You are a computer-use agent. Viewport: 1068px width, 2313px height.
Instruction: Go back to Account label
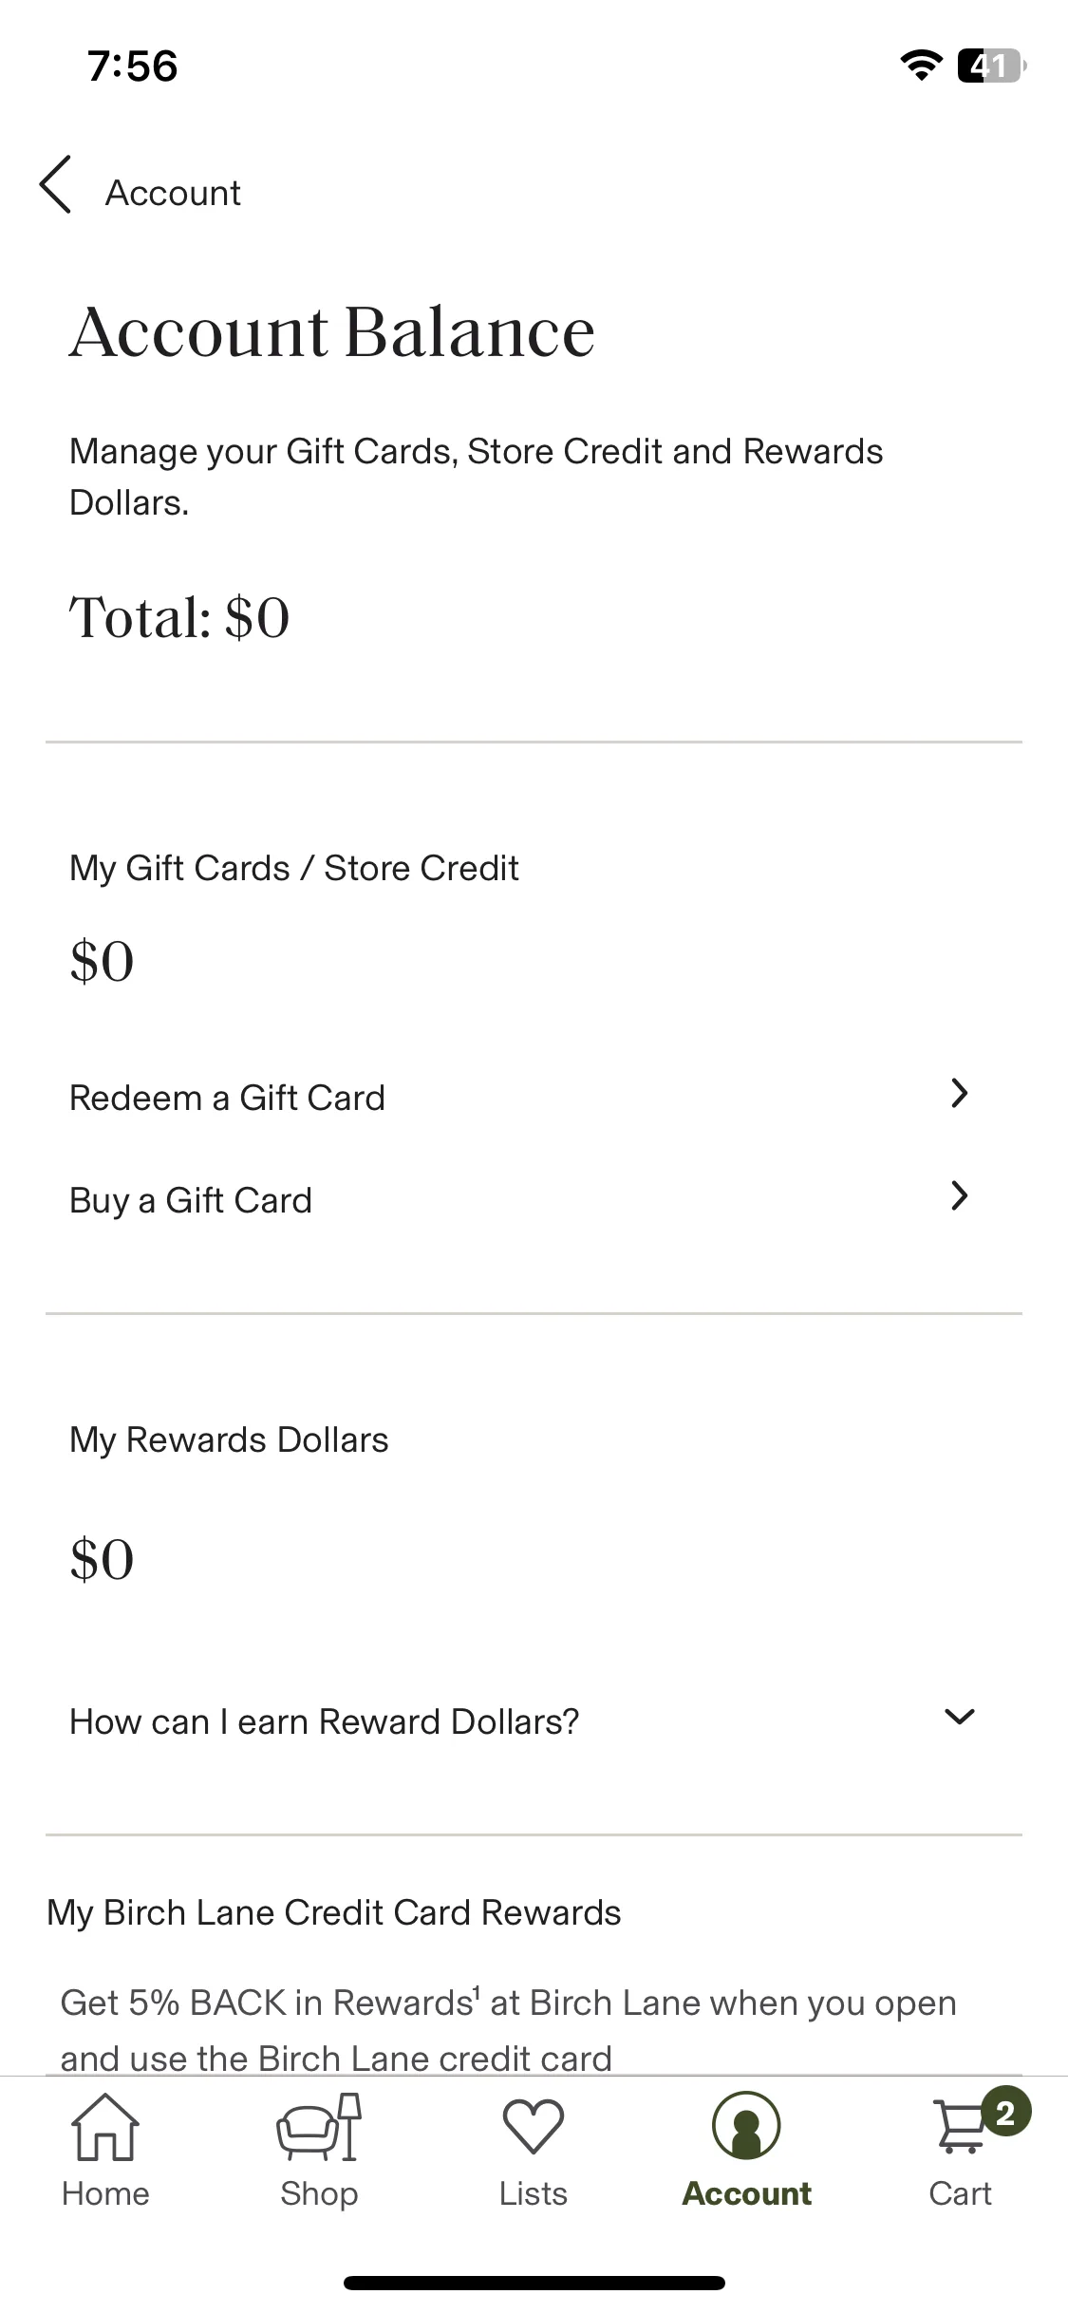pyautogui.click(x=173, y=193)
